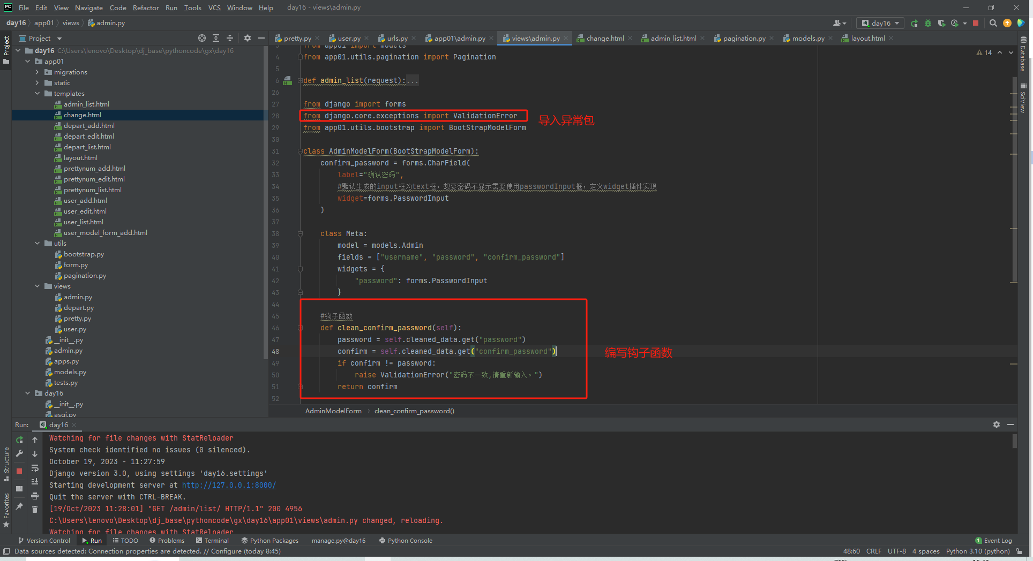Open run configuration wrench in Run panel
1033x561 pixels.
[19, 453]
